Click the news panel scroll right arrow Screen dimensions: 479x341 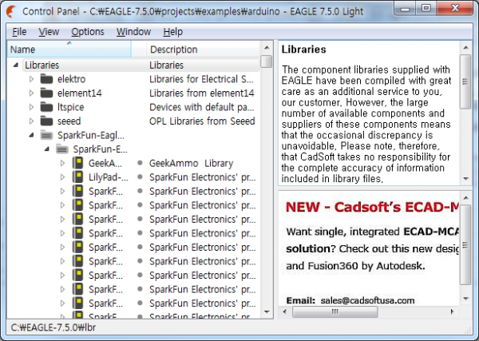click(453, 312)
